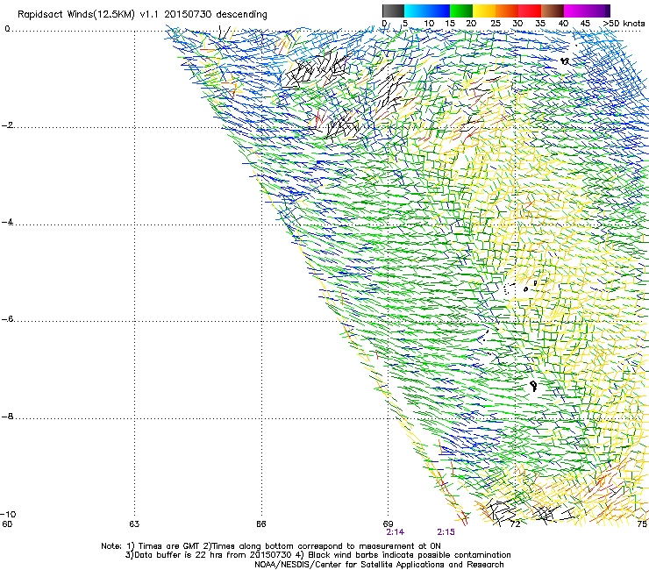Click the longitude axis label "72"
Screen dimensions: 649x570
tap(515, 524)
